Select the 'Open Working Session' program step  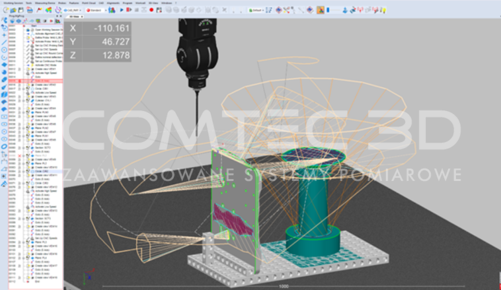(48, 29)
